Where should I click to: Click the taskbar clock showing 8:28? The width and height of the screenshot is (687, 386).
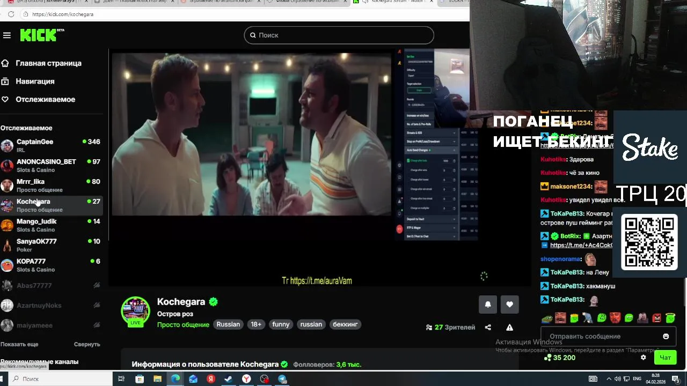pos(656,379)
